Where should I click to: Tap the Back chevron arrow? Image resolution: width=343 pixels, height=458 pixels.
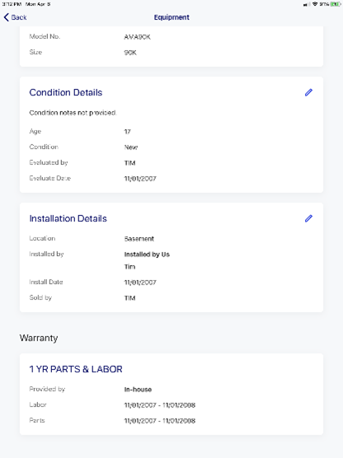[x=6, y=17]
